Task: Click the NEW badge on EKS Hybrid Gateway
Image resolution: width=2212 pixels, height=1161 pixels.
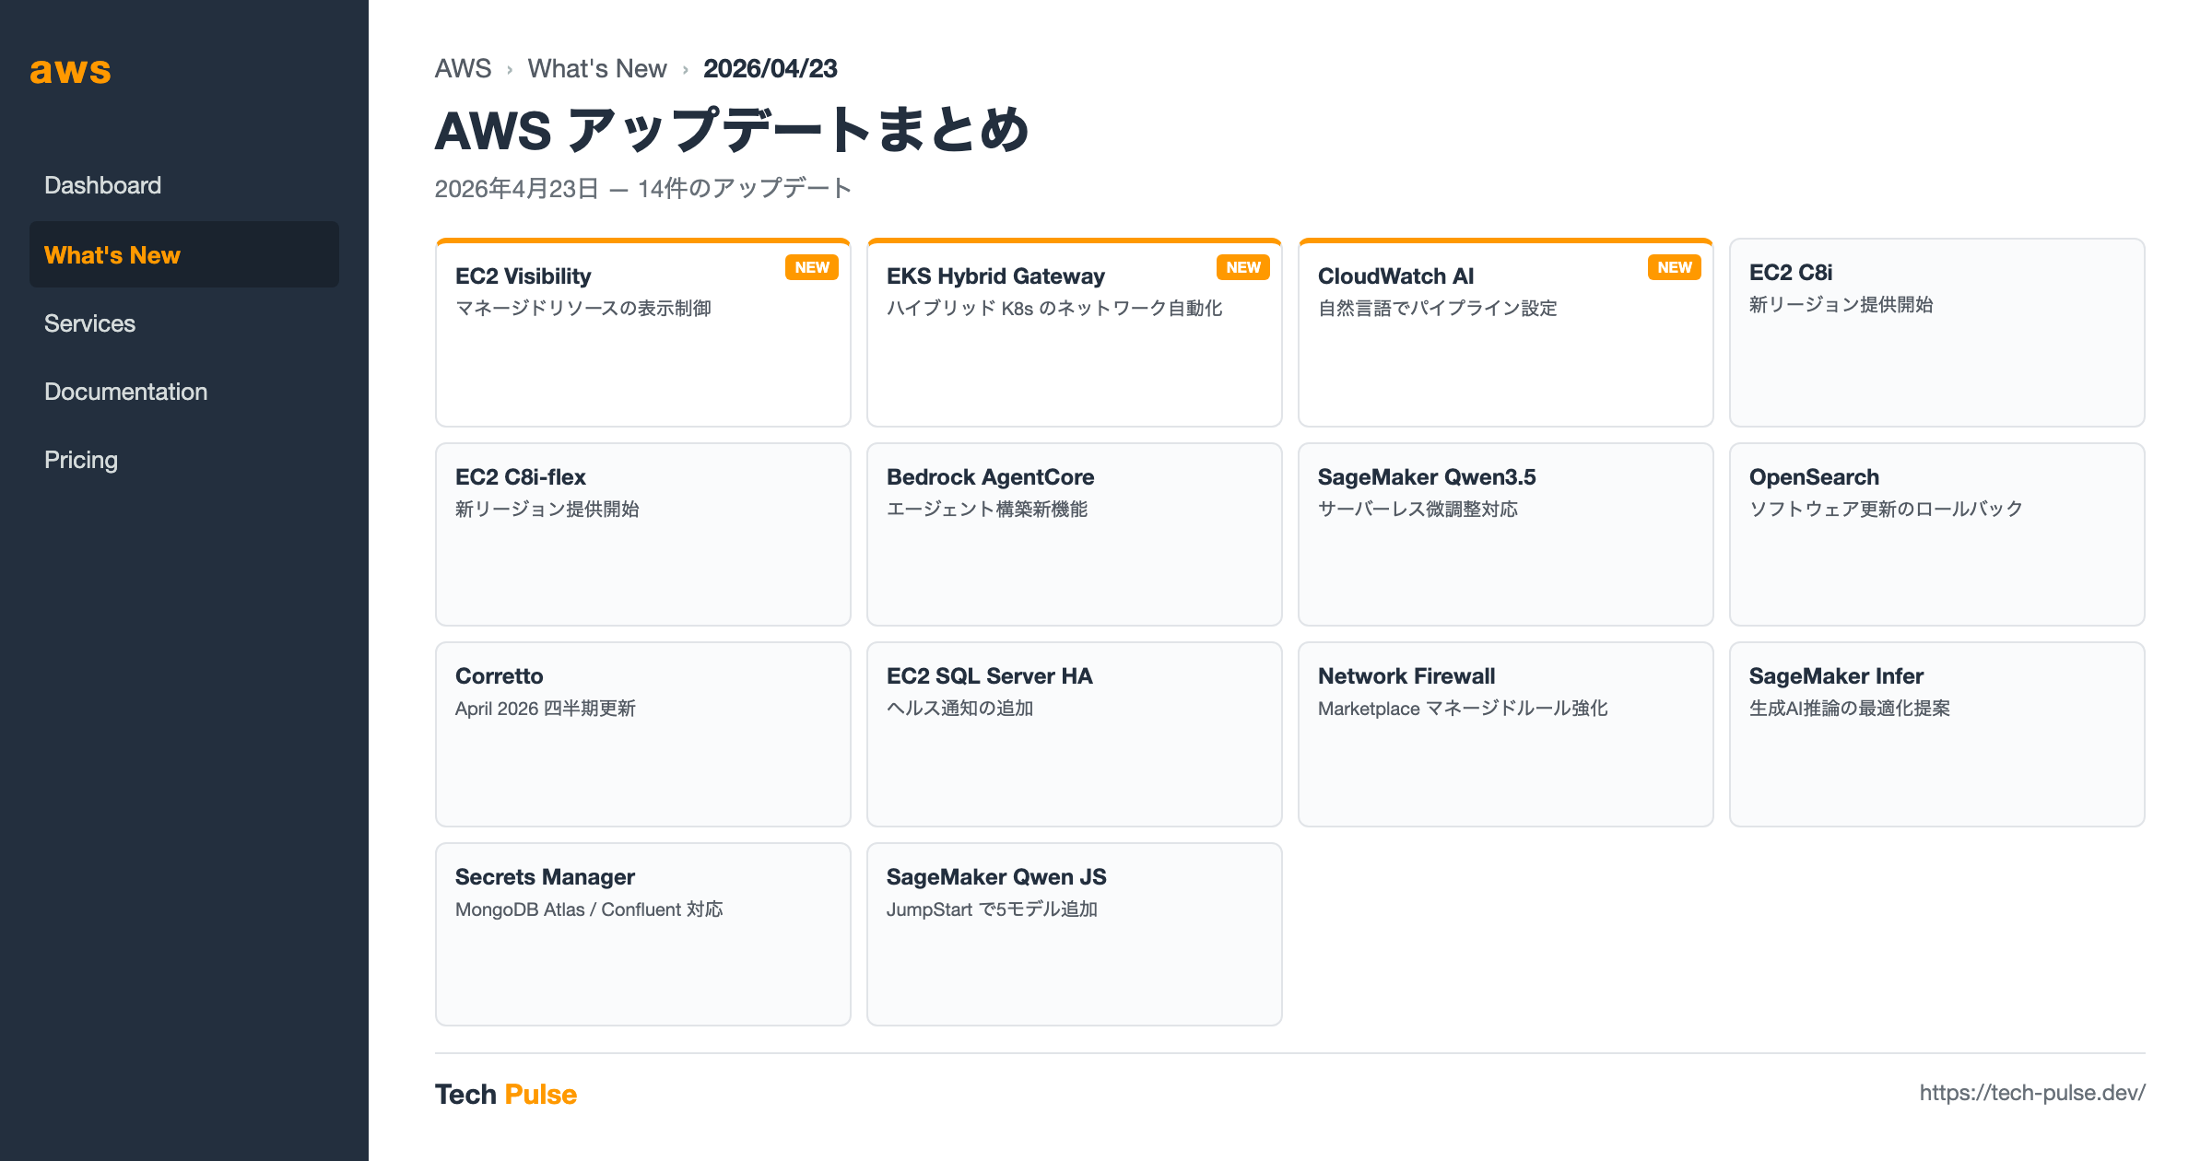Action: click(x=1243, y=267)
